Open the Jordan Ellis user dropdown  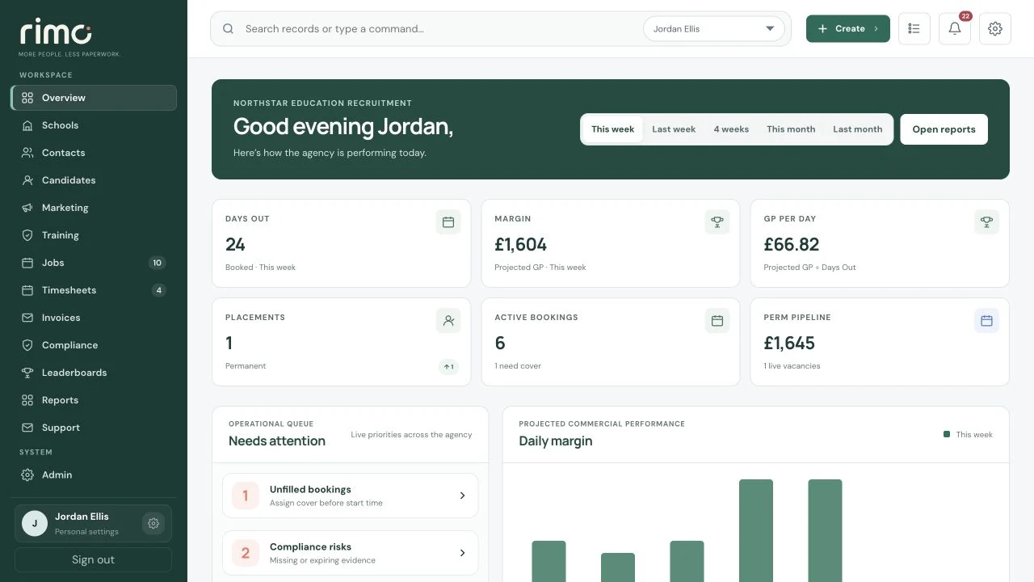tap(714, 29)
